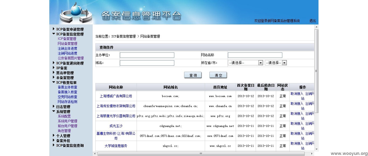
Task: Open 前台用户管理 in the sidebar
Action: pyautogui.click(x=67, y=126)
